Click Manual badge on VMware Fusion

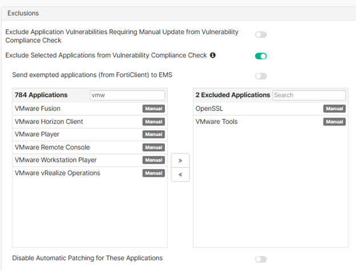pyautogui.click(x=153, y=108)
